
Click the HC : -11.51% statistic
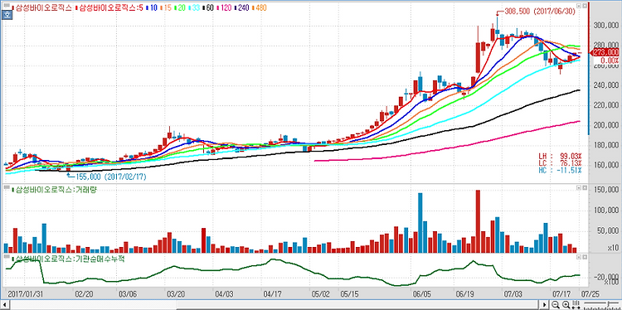(x=560, y=170)
